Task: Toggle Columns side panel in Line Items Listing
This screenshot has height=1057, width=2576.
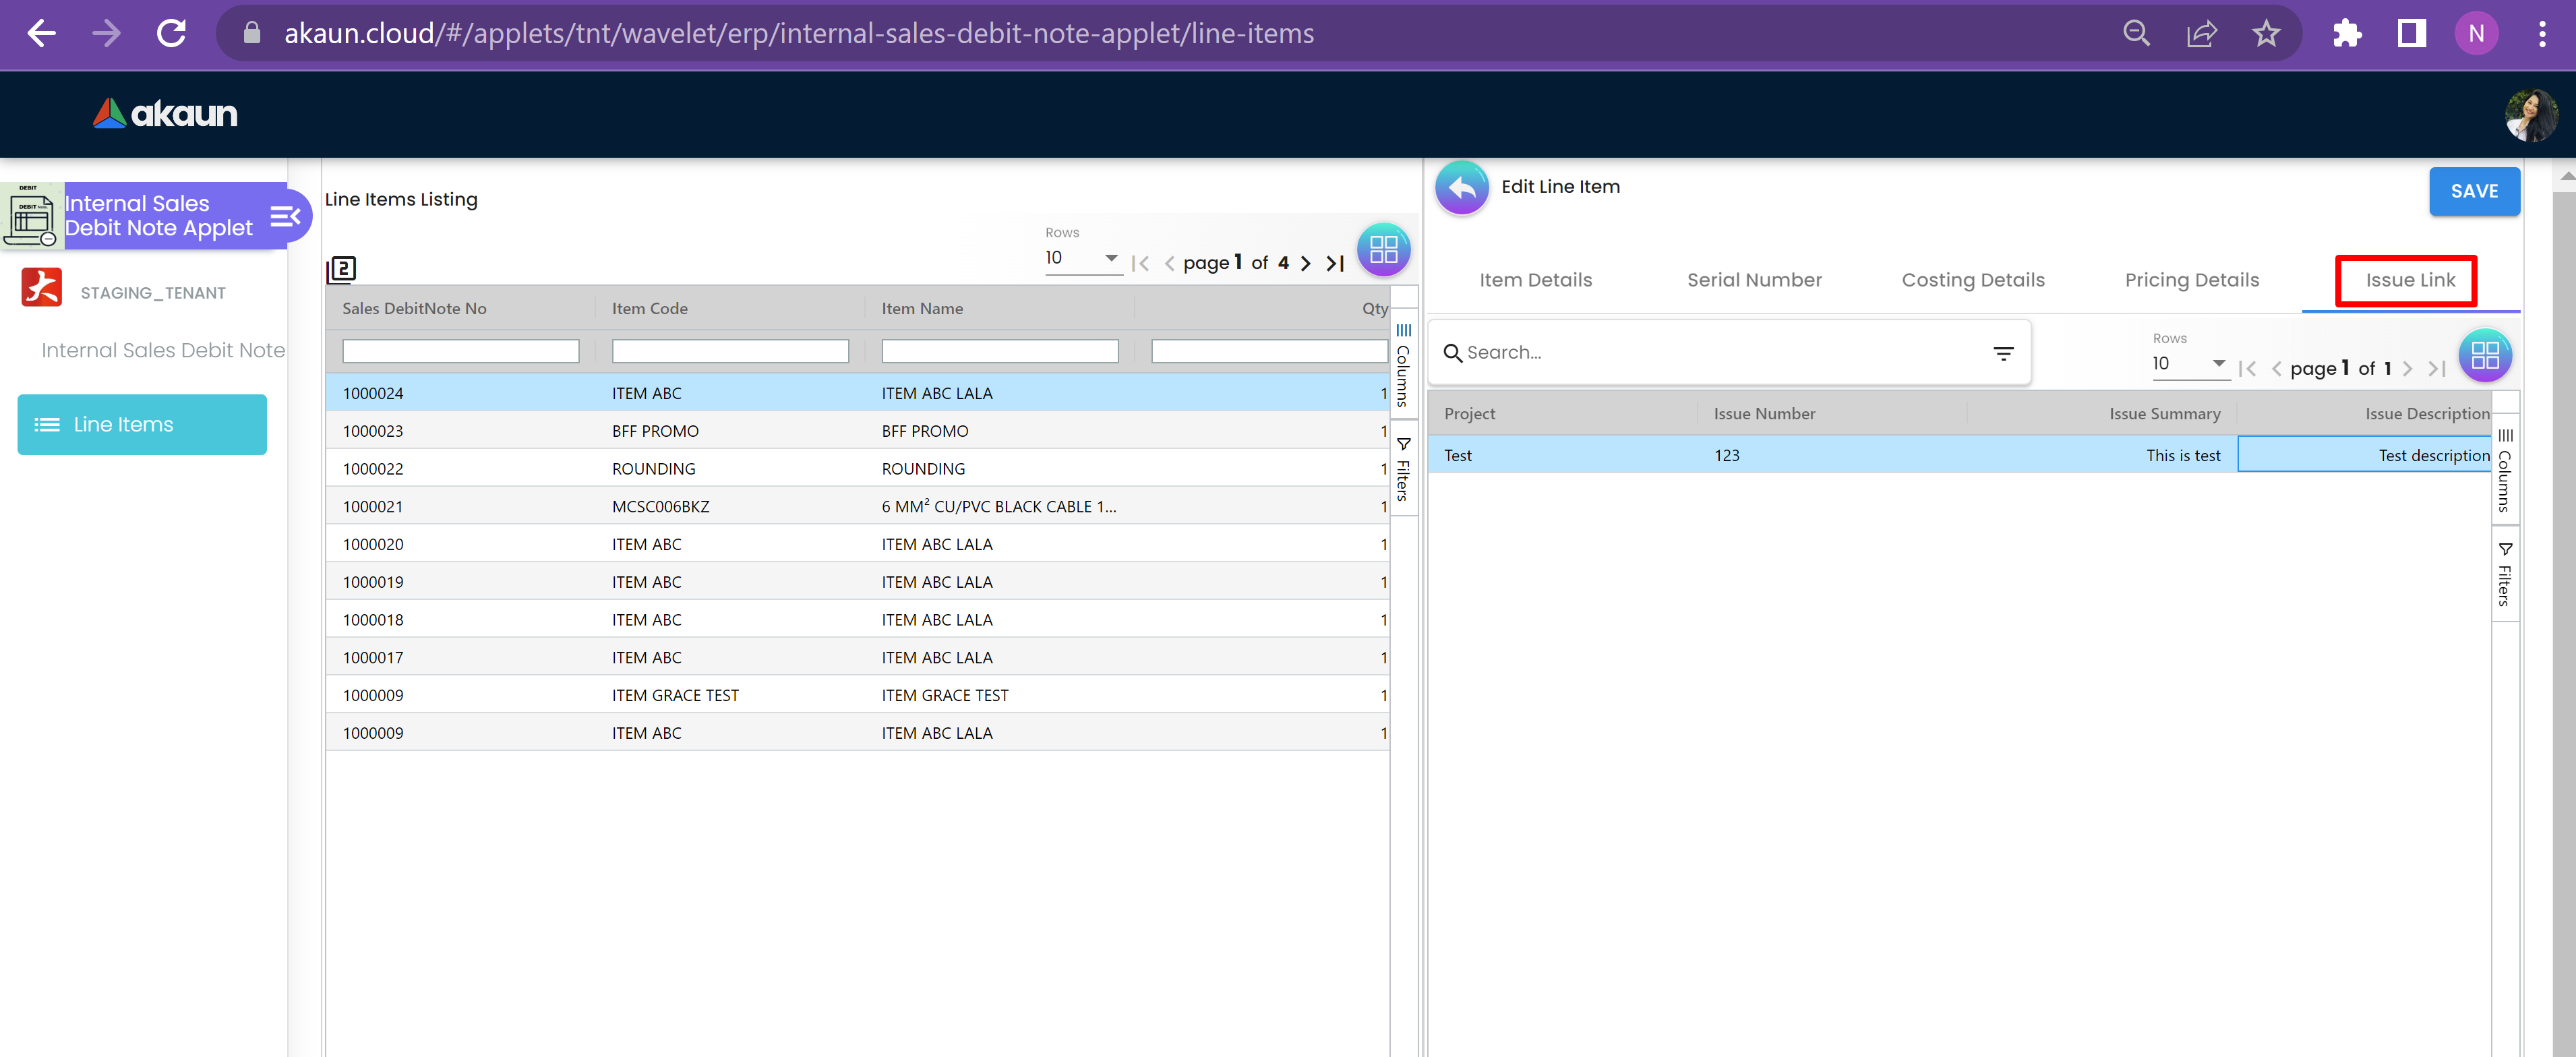Action: tap(1403, 366)
